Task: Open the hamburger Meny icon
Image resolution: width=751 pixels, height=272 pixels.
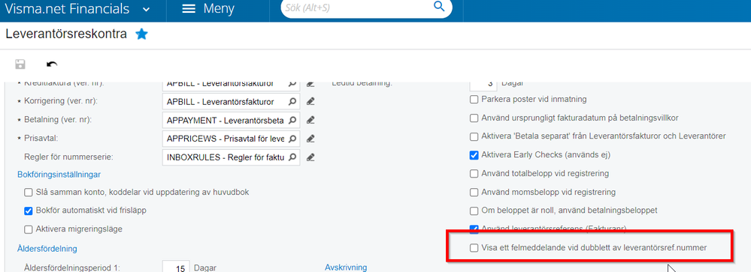Action: point(189,8)
